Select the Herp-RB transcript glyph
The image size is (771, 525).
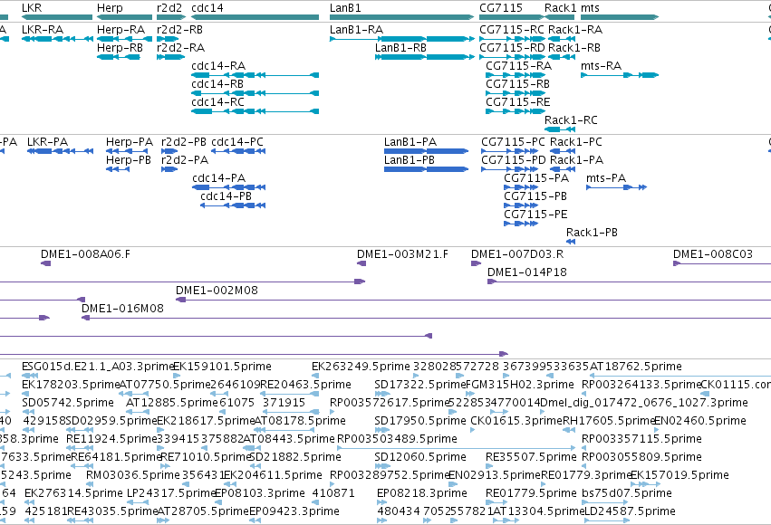coord(119,57)
